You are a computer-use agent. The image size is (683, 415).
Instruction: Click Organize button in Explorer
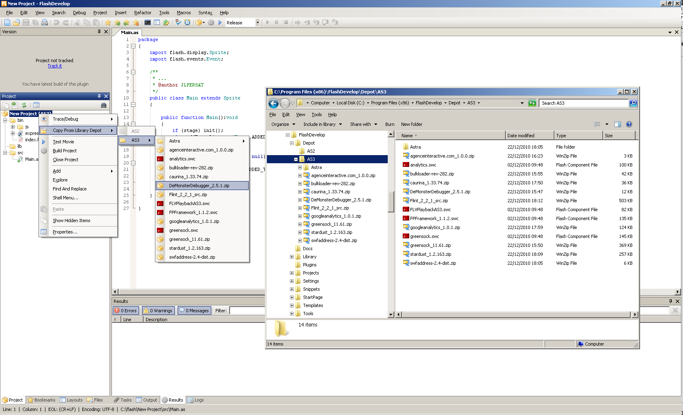[283, 124]
